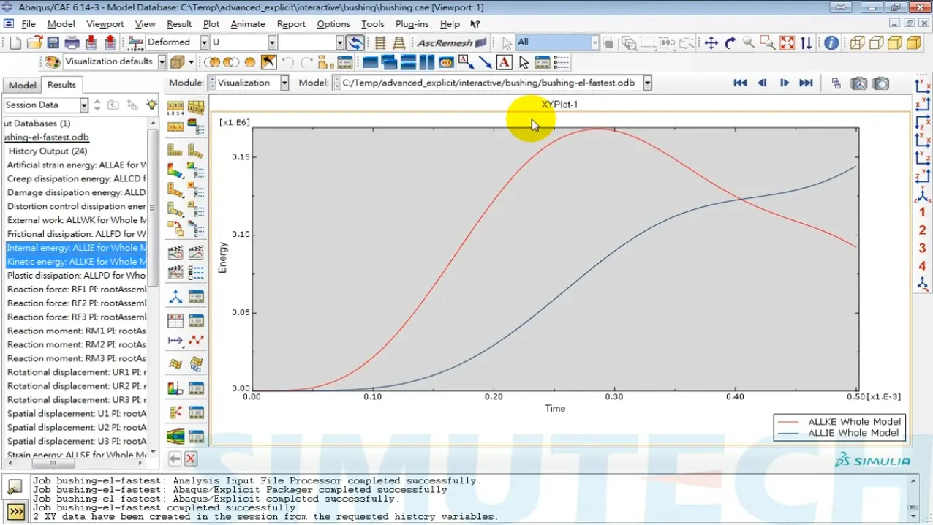
Task: Open the Query information tool
Action: (x=831, y=43)
